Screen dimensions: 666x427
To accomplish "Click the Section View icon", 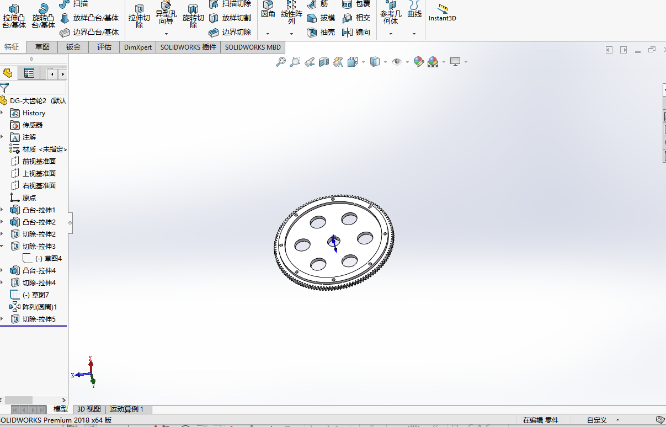I will click(x=324, y=62).
